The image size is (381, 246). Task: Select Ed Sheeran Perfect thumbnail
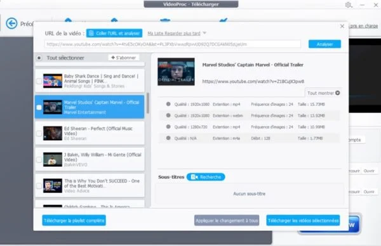click(x=53, y=133)
